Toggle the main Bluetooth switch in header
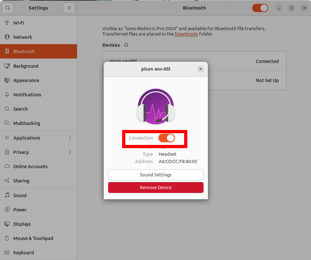This screenshot has height=260, width=311. click(260, 8)
